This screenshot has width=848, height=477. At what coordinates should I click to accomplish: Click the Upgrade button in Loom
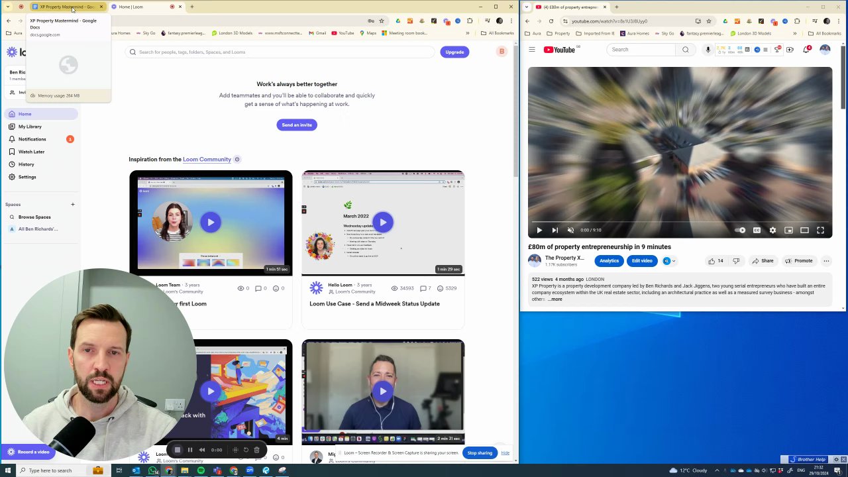(x=454, y=52)
